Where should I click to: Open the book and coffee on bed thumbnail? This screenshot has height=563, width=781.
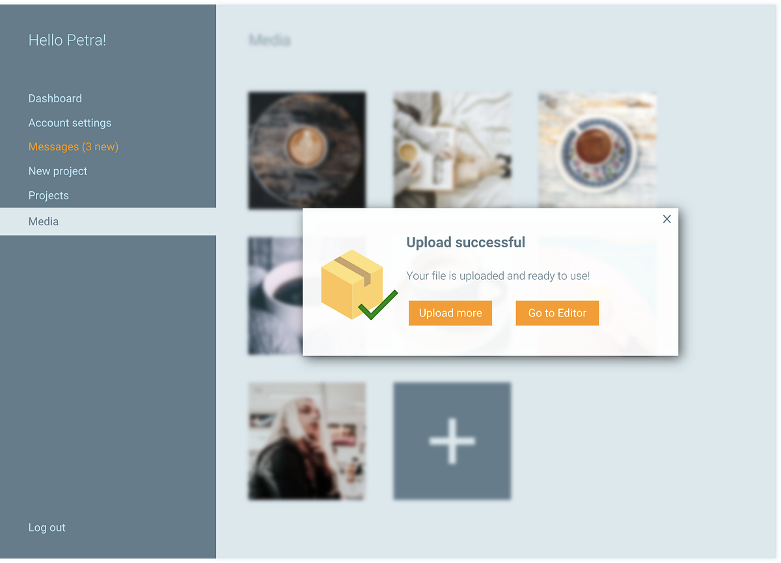click(452, 150)
